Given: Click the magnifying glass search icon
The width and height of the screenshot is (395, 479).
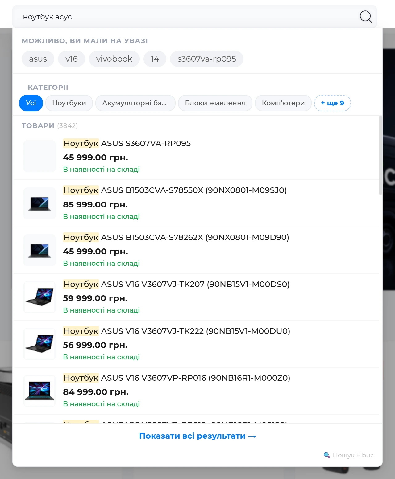Looking at the screenshot, I should tap(366, 17).
